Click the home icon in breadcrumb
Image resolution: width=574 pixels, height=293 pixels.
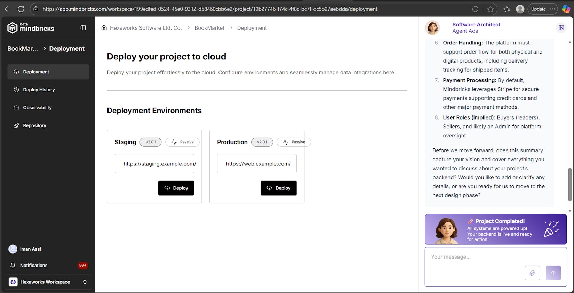pos(104,28)
